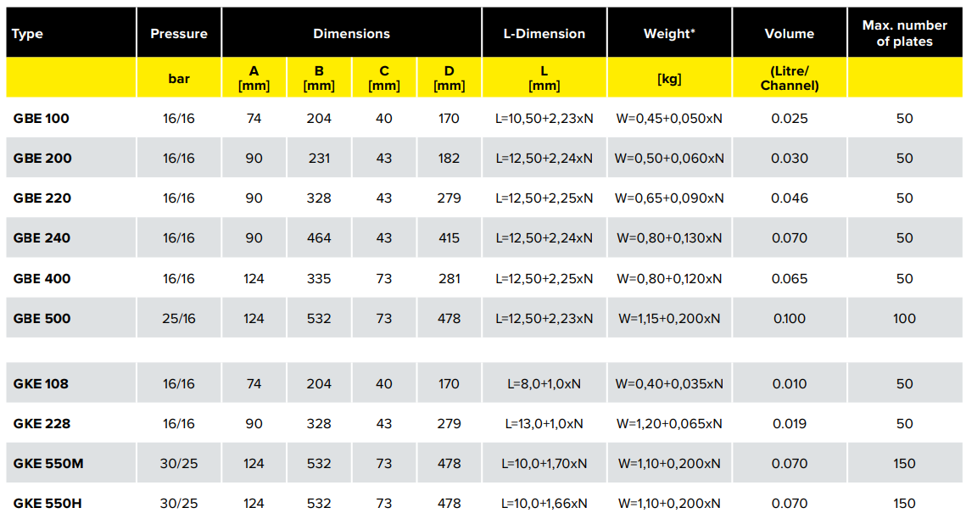The image size is (966, 530).
Task: Select the yellow "bar" unit cell
Action: pos(179,78)
